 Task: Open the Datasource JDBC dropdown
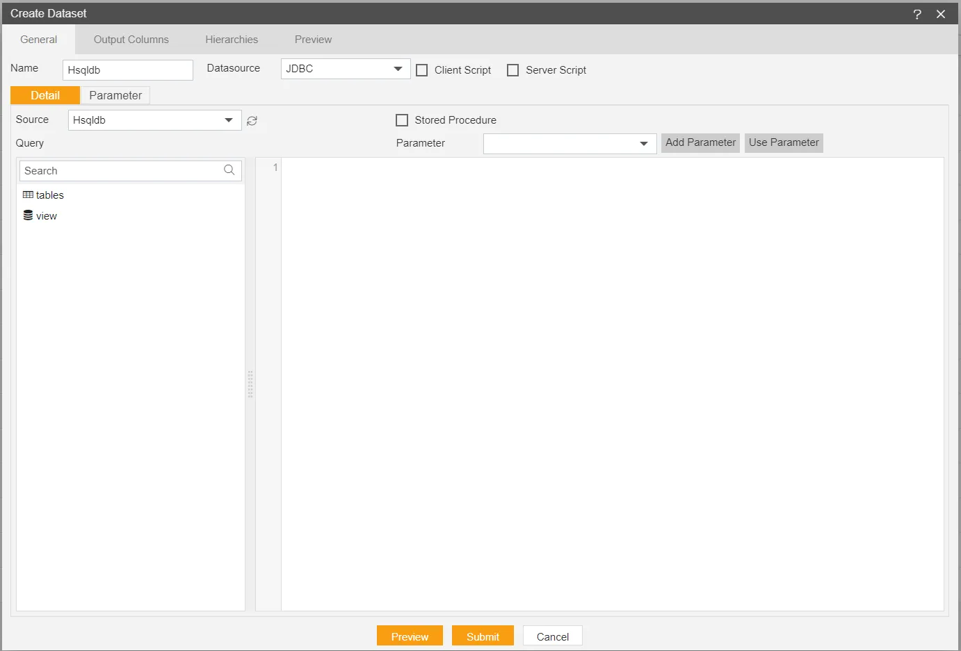pyautogui.click(x=346, y=69)
